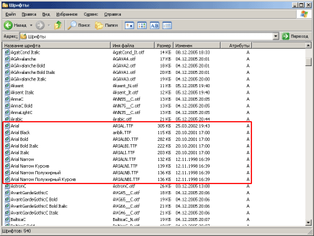Viewport: 314px width, 236px height.
Task: Click the font icon beside Arial Bold Italic
Action: (7, 146)
